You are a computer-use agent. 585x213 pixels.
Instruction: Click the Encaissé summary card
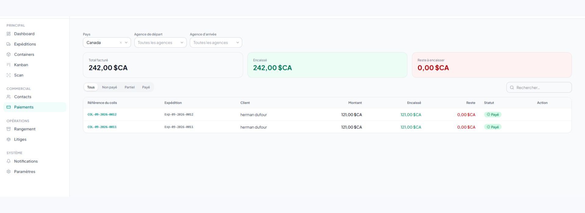pyautogui.click(x=327, y=65)
